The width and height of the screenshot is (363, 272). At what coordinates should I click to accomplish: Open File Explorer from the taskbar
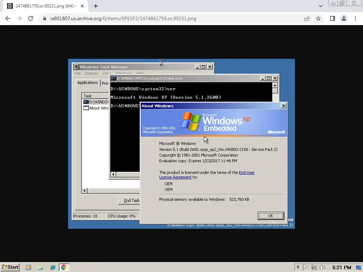(40, 267)
